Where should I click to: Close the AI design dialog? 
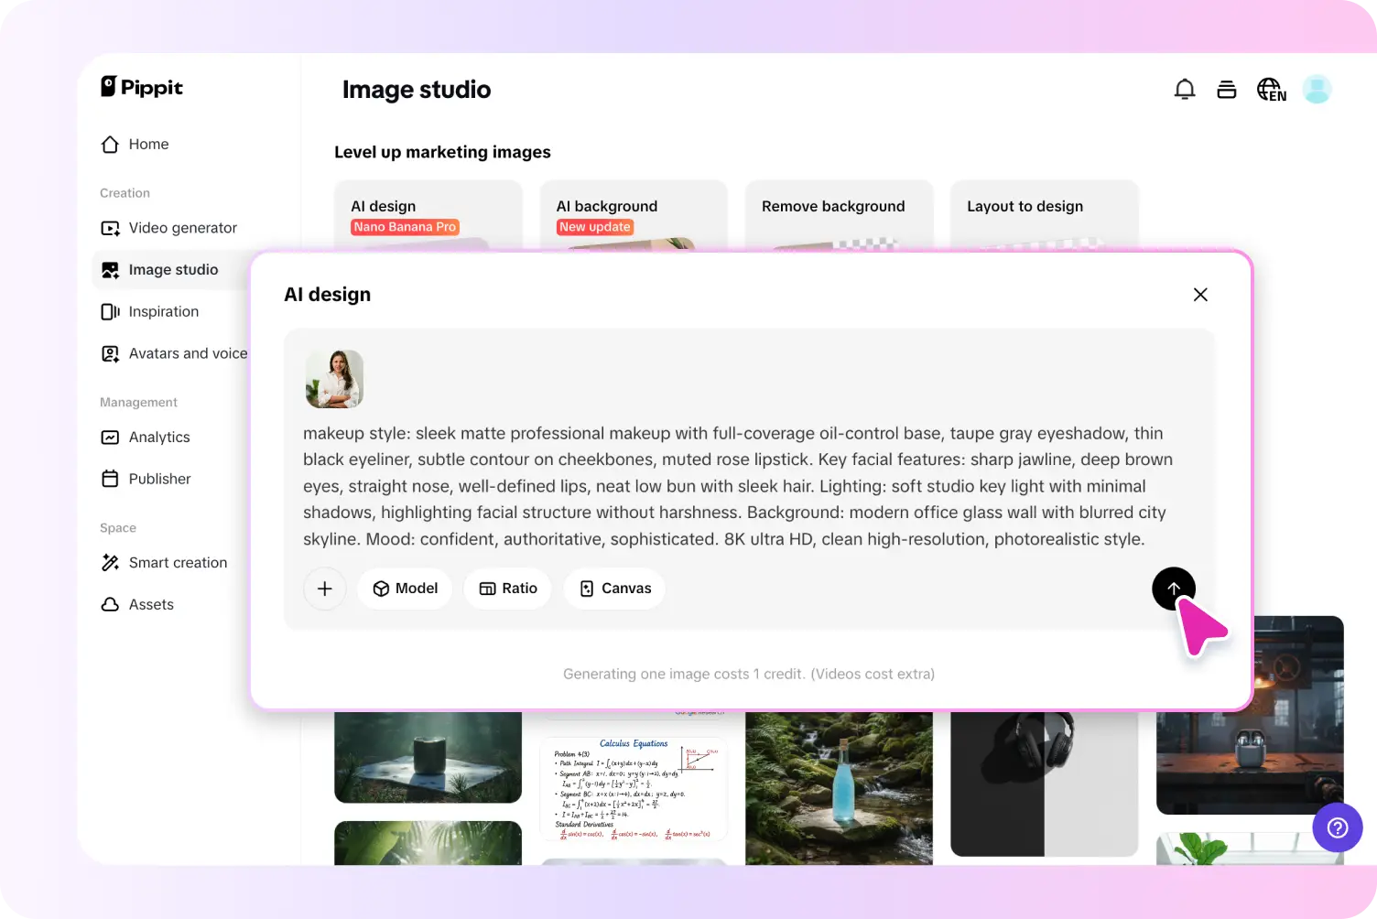1200,295
